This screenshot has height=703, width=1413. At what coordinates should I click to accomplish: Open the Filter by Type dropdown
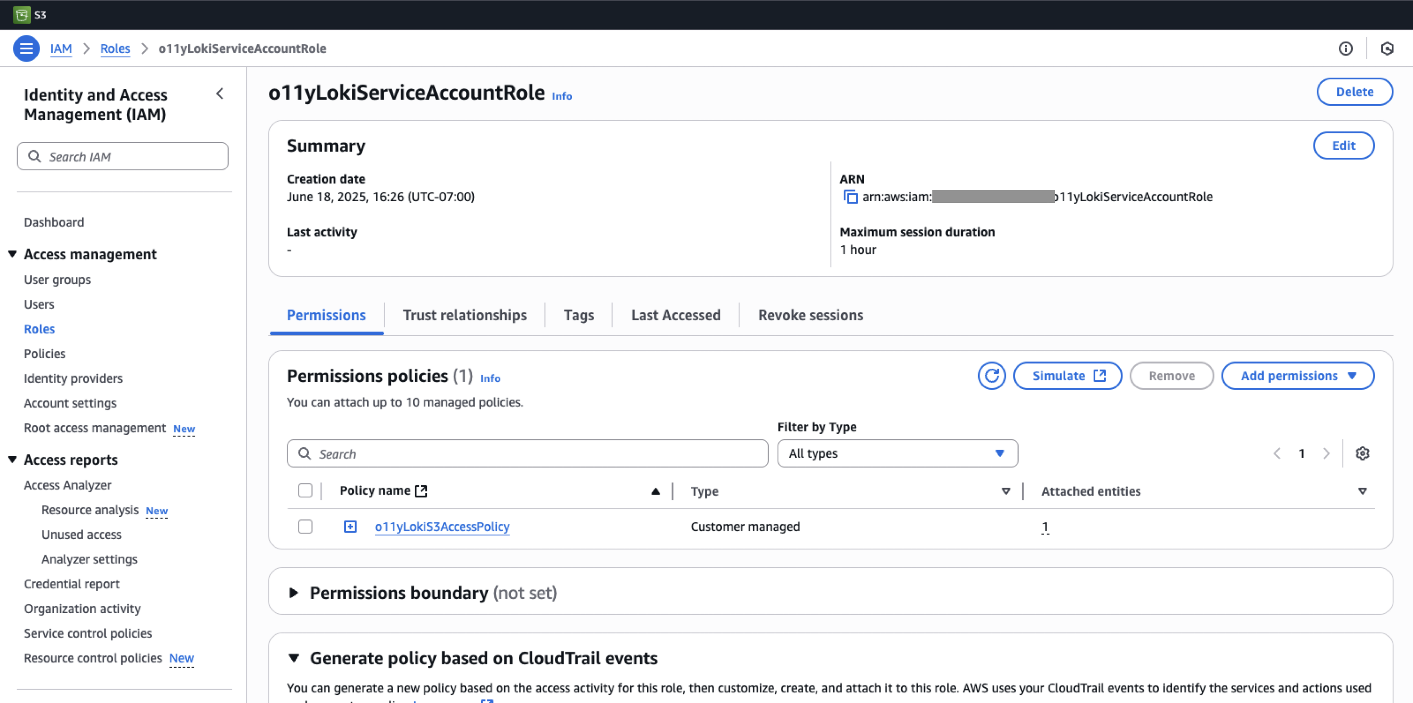(897, 453)
